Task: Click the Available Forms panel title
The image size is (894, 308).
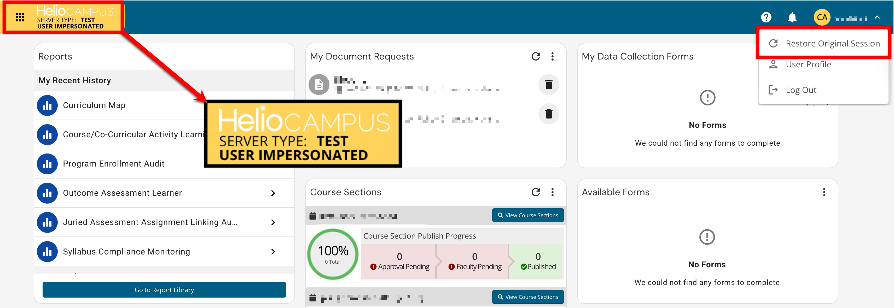Action: pos(615,192)
